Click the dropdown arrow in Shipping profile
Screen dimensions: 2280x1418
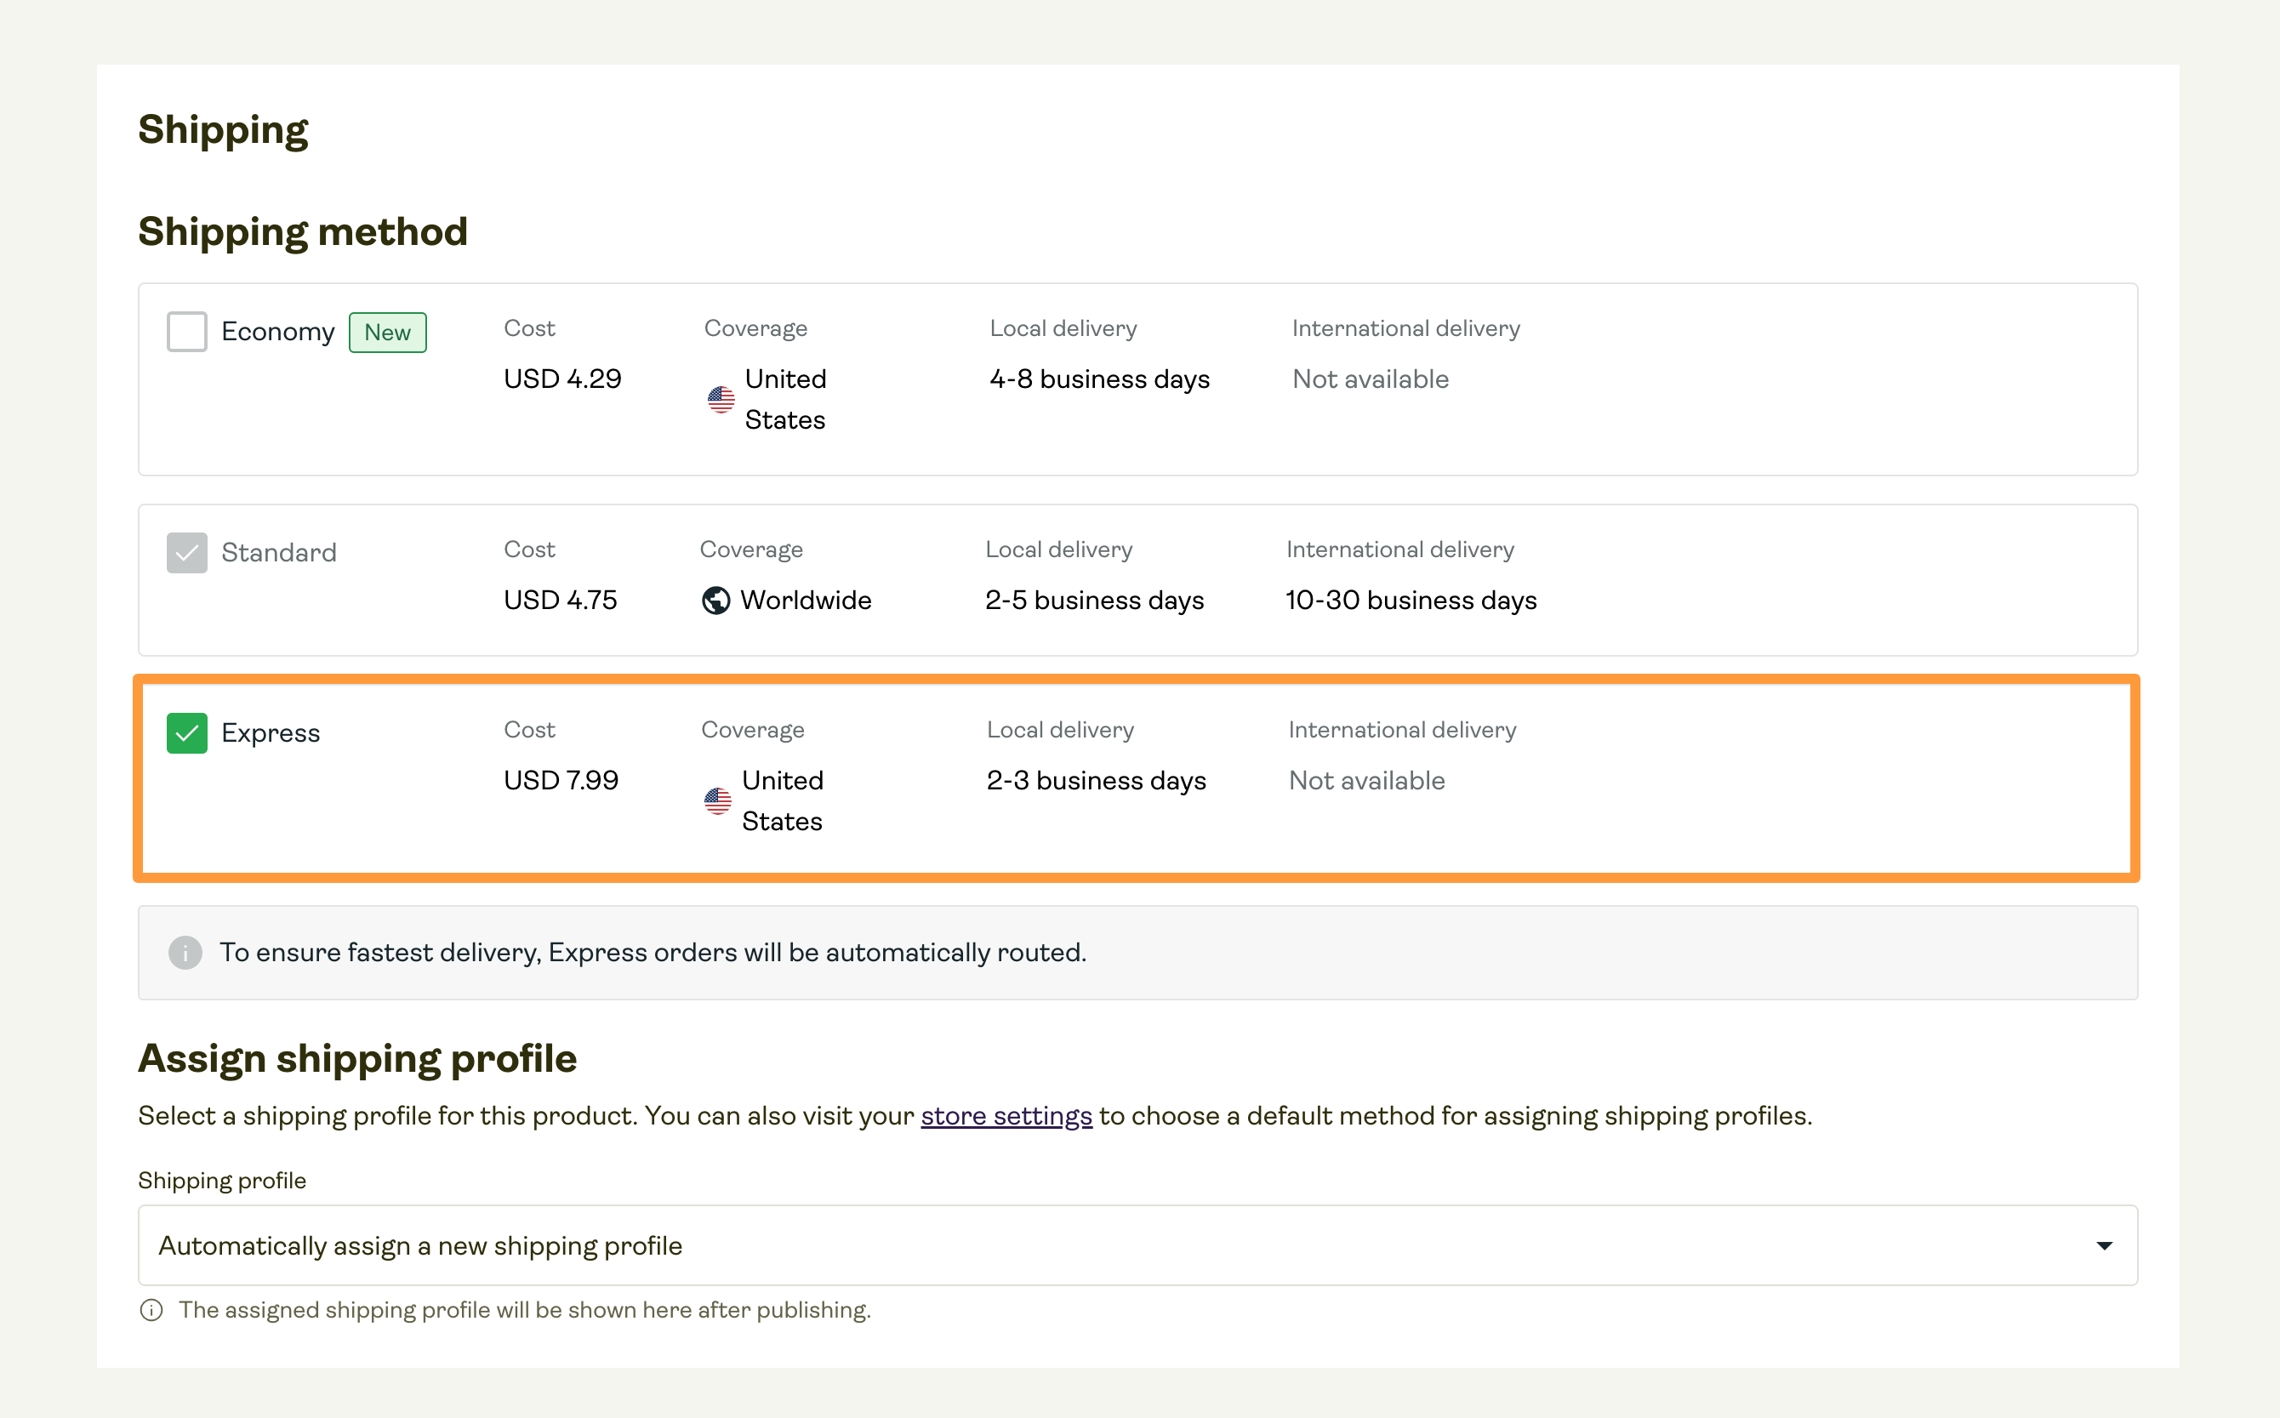pos(2104,1246)
